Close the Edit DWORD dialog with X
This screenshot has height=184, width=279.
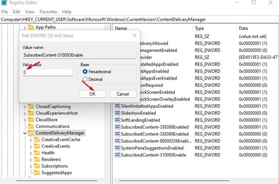tap(134, 35)
